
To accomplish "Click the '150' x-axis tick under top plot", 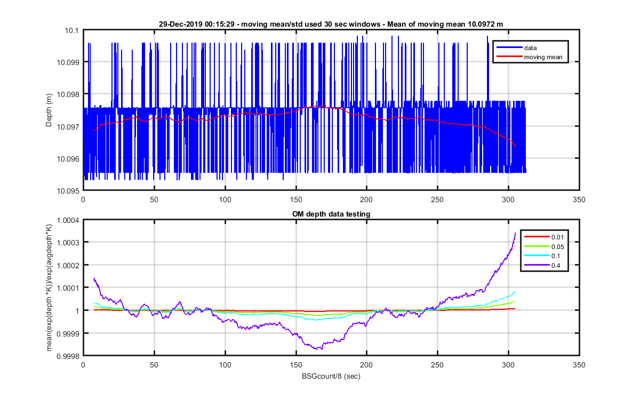I will (295, 199).
